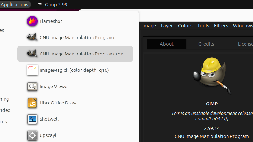Click the Upscayl gear icon
253x142 pixels.
[x=32, y=135]
